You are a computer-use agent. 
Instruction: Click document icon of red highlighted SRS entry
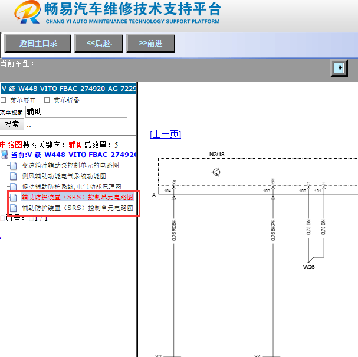coord(13,197)
